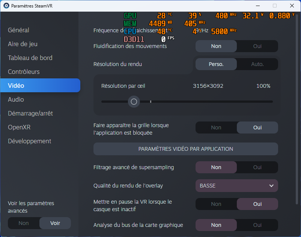301x237 pixels.
Task: Go to the Développement section
Action: pos(30,141)
